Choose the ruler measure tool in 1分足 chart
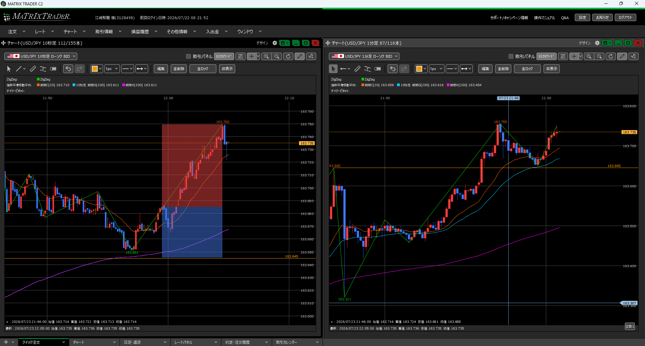This screenshot has width=645, height=346. pyautogui.click(x=357, y=69)
